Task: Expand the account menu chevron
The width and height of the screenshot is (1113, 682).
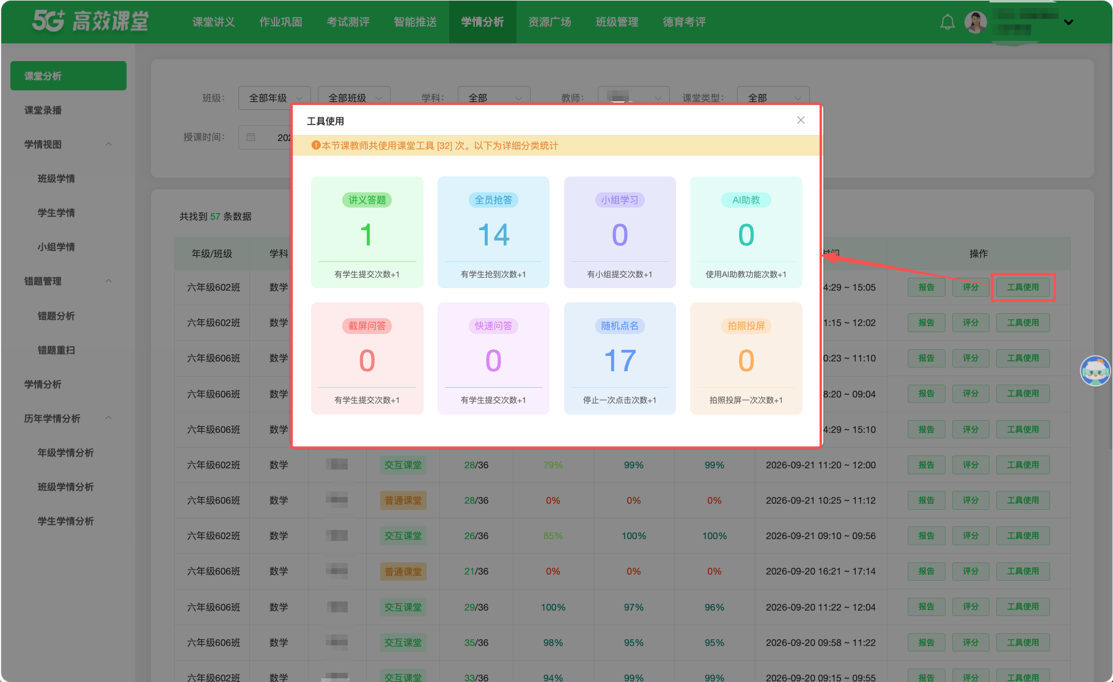Action: [1068, 23]
